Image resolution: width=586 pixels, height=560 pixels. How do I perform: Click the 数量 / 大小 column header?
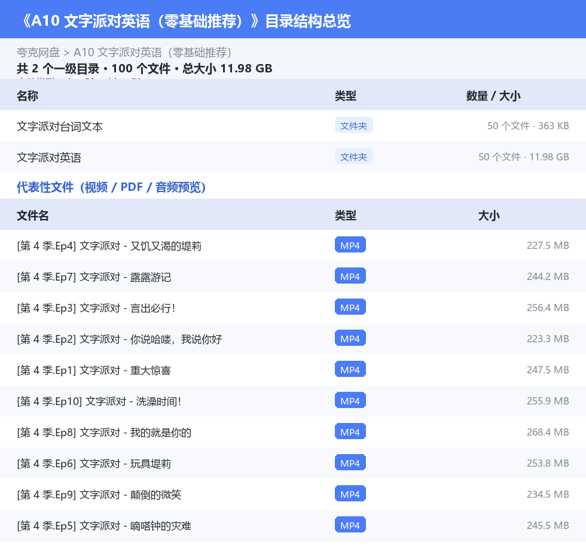click(x=493, y=96)
